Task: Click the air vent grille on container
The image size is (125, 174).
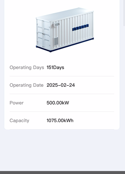Action: tap(57, 25)
